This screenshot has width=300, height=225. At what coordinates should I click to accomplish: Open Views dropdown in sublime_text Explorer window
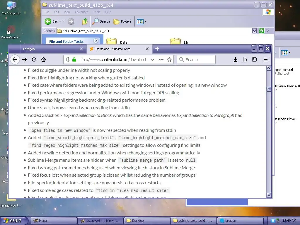pos(142,21)
